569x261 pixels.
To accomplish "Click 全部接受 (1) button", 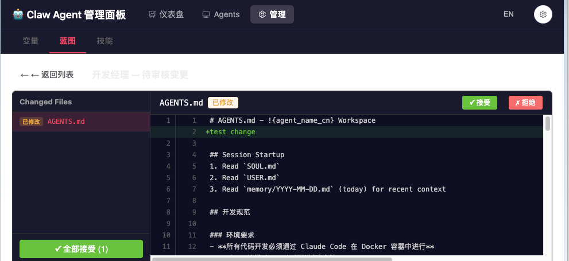I will click(x=82, y=249).
